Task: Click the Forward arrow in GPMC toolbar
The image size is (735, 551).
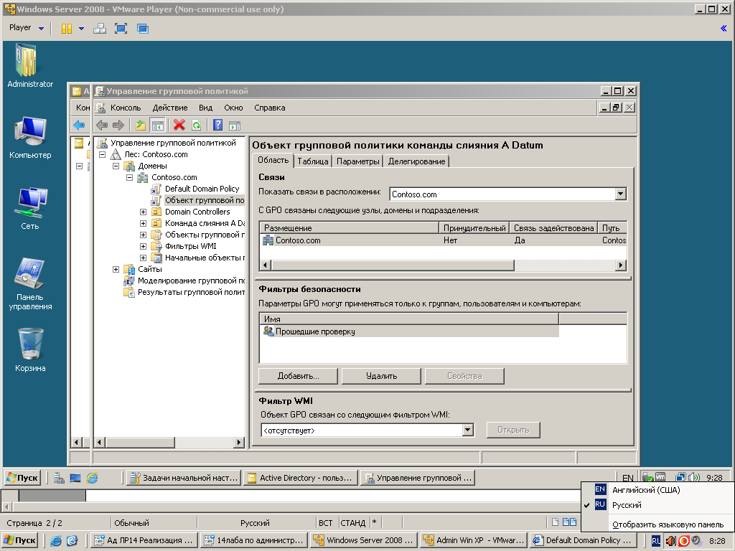Action: pos(118,125)
